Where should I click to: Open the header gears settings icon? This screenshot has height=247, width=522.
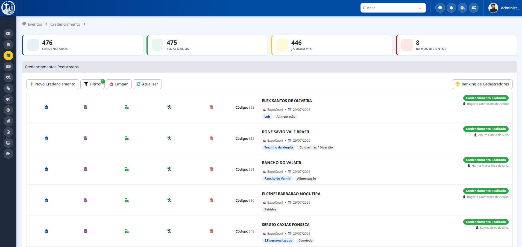click(474, 8)
